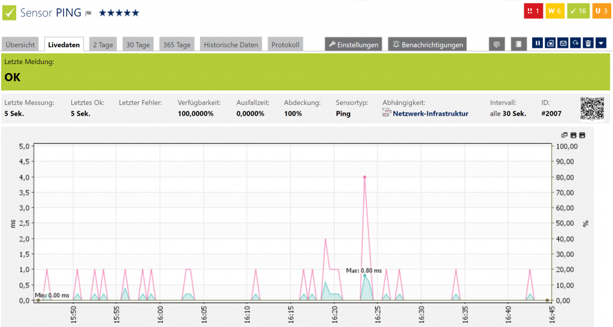This screenshot has width=613, height=327.
Task: Pause the PING sensor
Action: 538,44
